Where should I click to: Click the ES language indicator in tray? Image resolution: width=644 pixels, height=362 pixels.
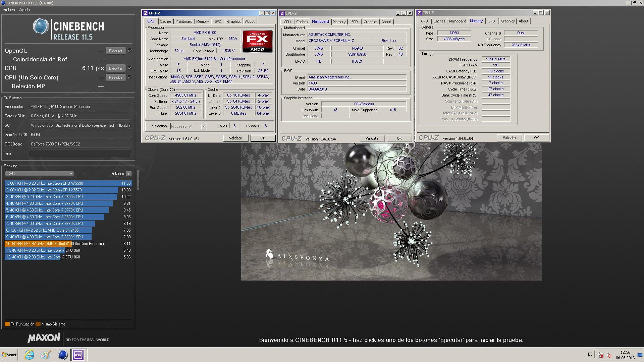[x=590, y=354]
